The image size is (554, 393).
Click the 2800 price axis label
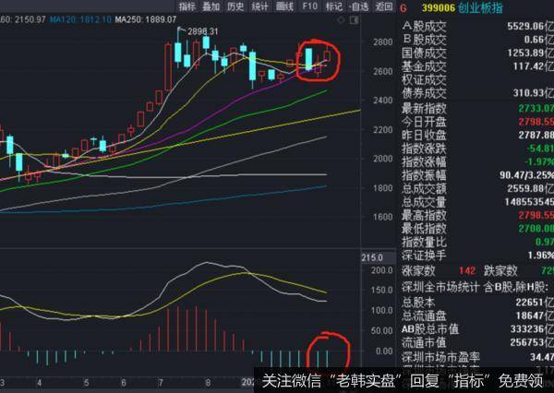[x=383, y=42]
